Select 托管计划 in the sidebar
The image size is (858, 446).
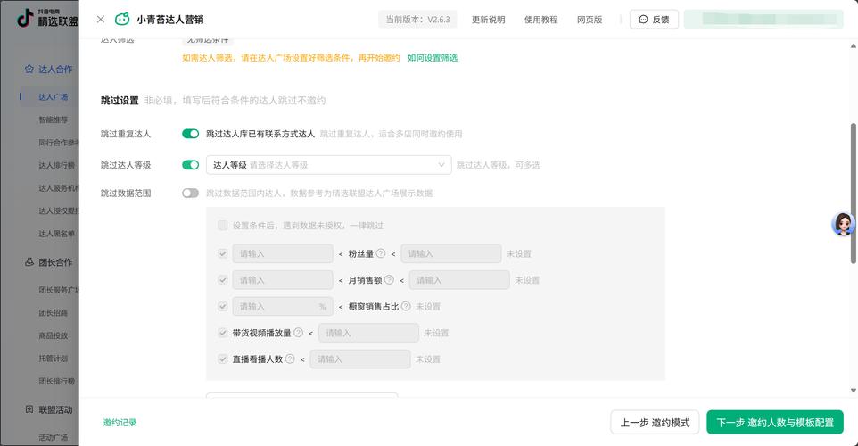[x=54, y=359]
